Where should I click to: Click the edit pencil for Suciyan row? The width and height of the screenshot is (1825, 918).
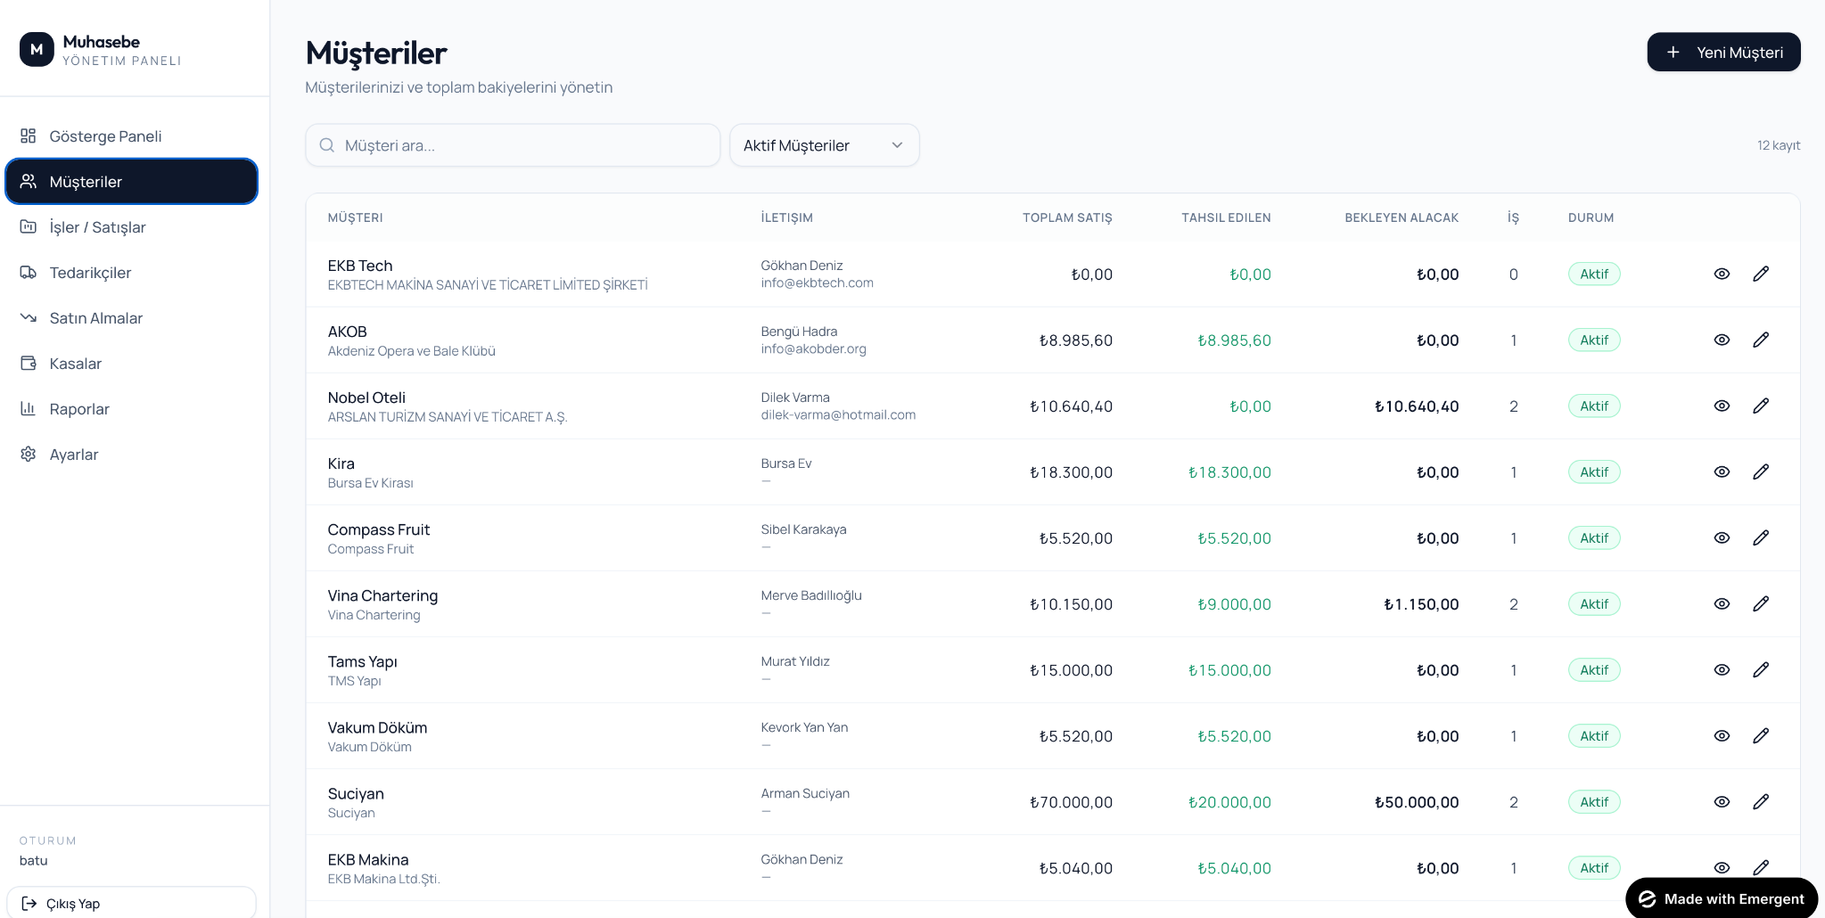click(x=1760, y=801)
